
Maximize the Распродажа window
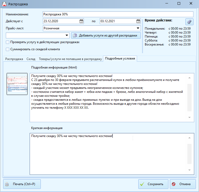click(179, 3)
